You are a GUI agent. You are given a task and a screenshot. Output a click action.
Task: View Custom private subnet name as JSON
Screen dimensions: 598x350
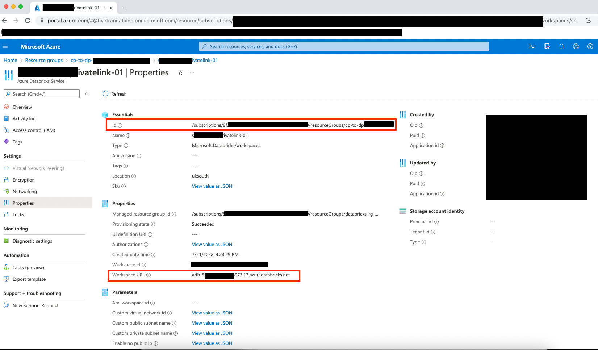pyautogui.click(x=212, y=333)
